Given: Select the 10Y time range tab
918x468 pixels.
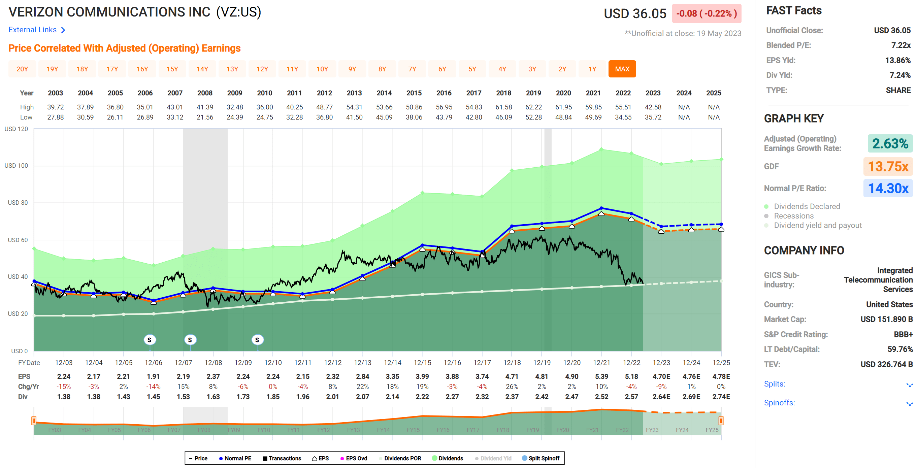Looking at the screenshot, I should 322,69.
